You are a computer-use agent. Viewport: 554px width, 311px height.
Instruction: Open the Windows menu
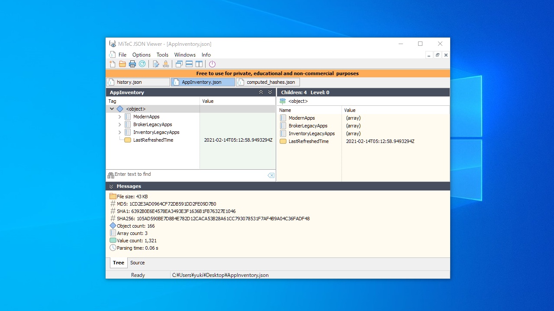pos(185,55)
